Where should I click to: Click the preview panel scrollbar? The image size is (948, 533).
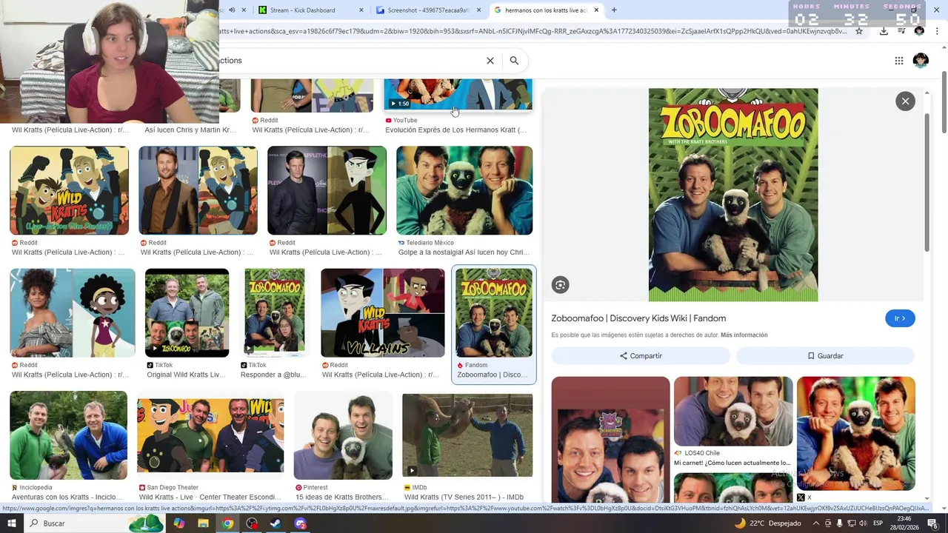pos(926,183)
